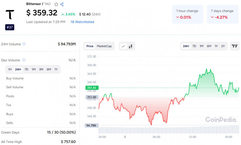This screenshot has width=241, height=145.
Task: Open 24H Volume info tooltip icon
Action: coord(24,44)
